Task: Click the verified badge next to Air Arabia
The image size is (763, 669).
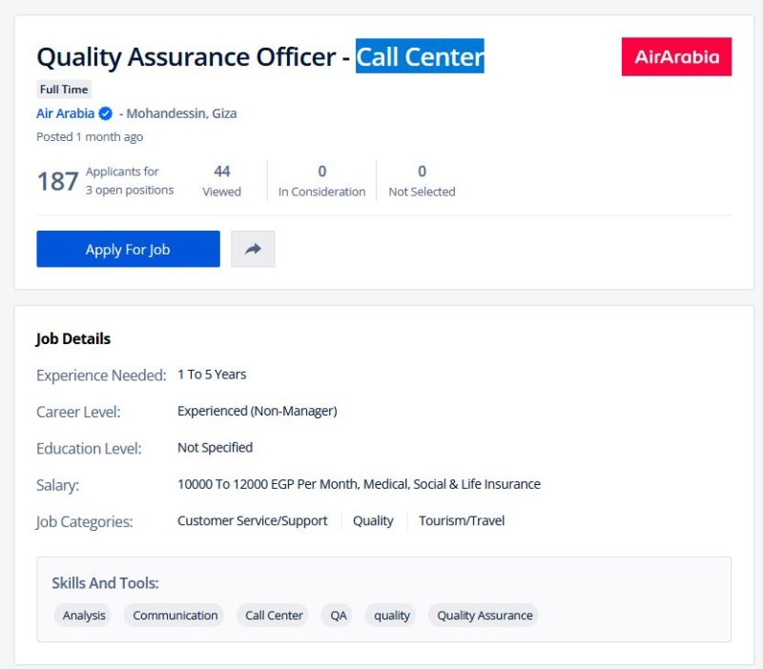Action: [105, 113]
